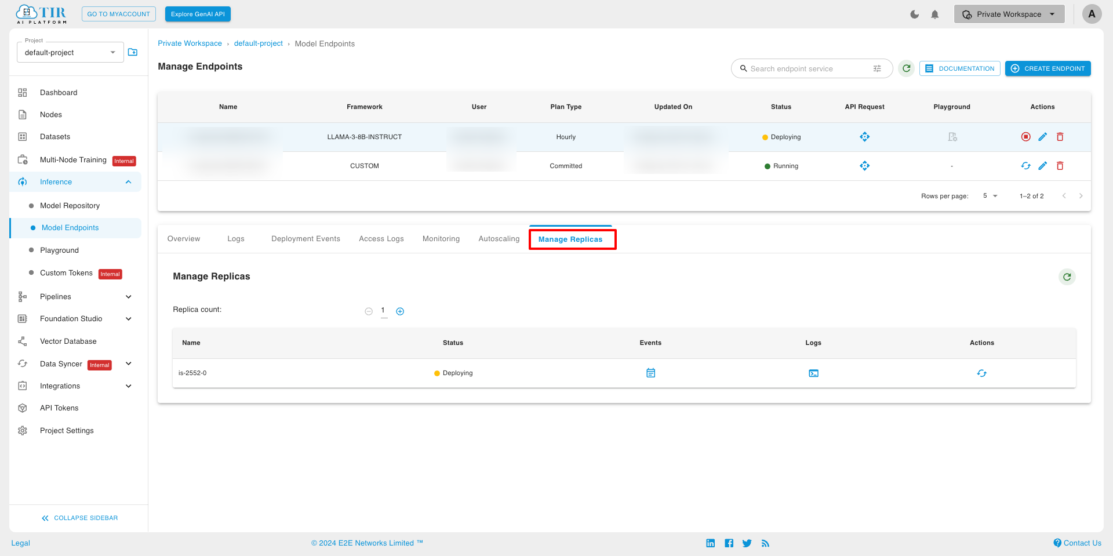
Task: Select Manage Replicas tab
Action: coord(570,239)
